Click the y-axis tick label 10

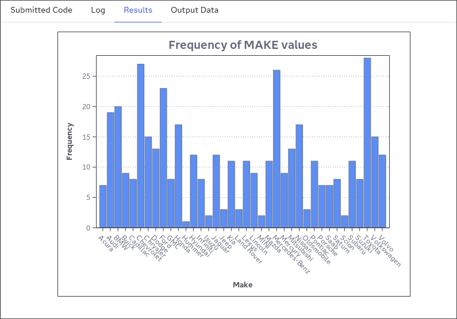point(86,167)
